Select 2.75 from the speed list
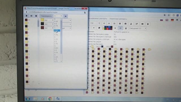 tap(56, 44)
